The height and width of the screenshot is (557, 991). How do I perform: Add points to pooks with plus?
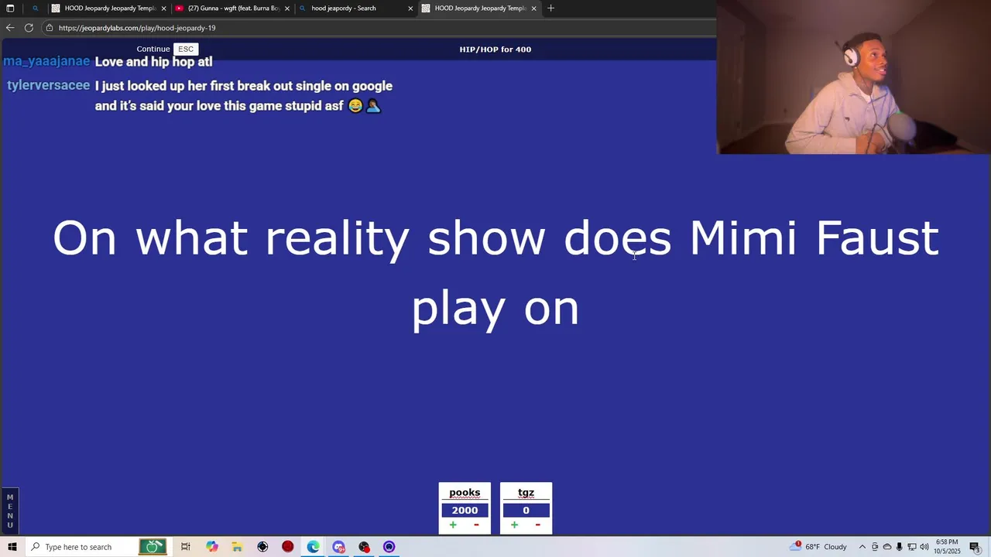453,525
